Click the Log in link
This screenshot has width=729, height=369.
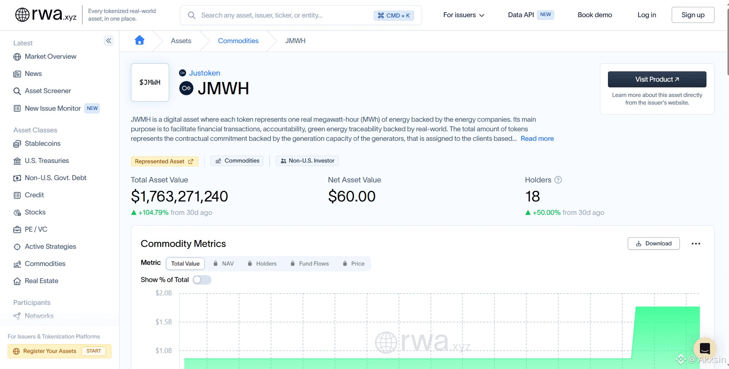click(x=647, y=15)
